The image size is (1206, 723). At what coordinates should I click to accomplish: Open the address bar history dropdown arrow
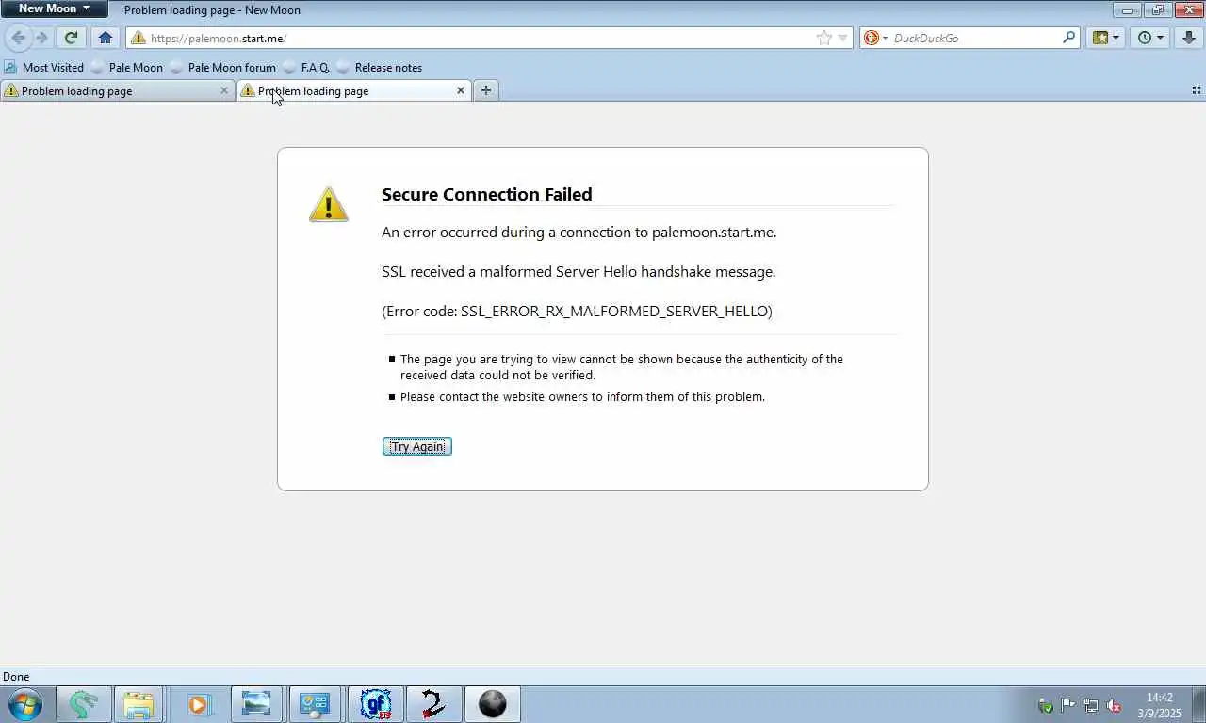coord(843,38)
